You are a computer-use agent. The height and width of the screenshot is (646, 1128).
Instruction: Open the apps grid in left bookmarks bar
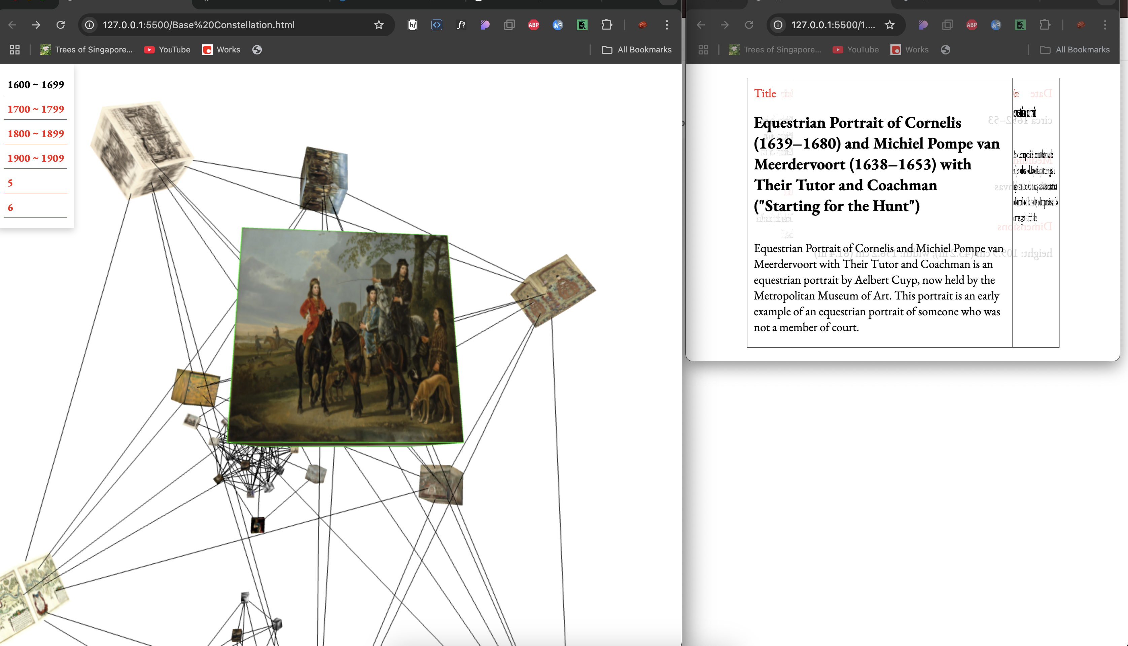tap(15, 50)
